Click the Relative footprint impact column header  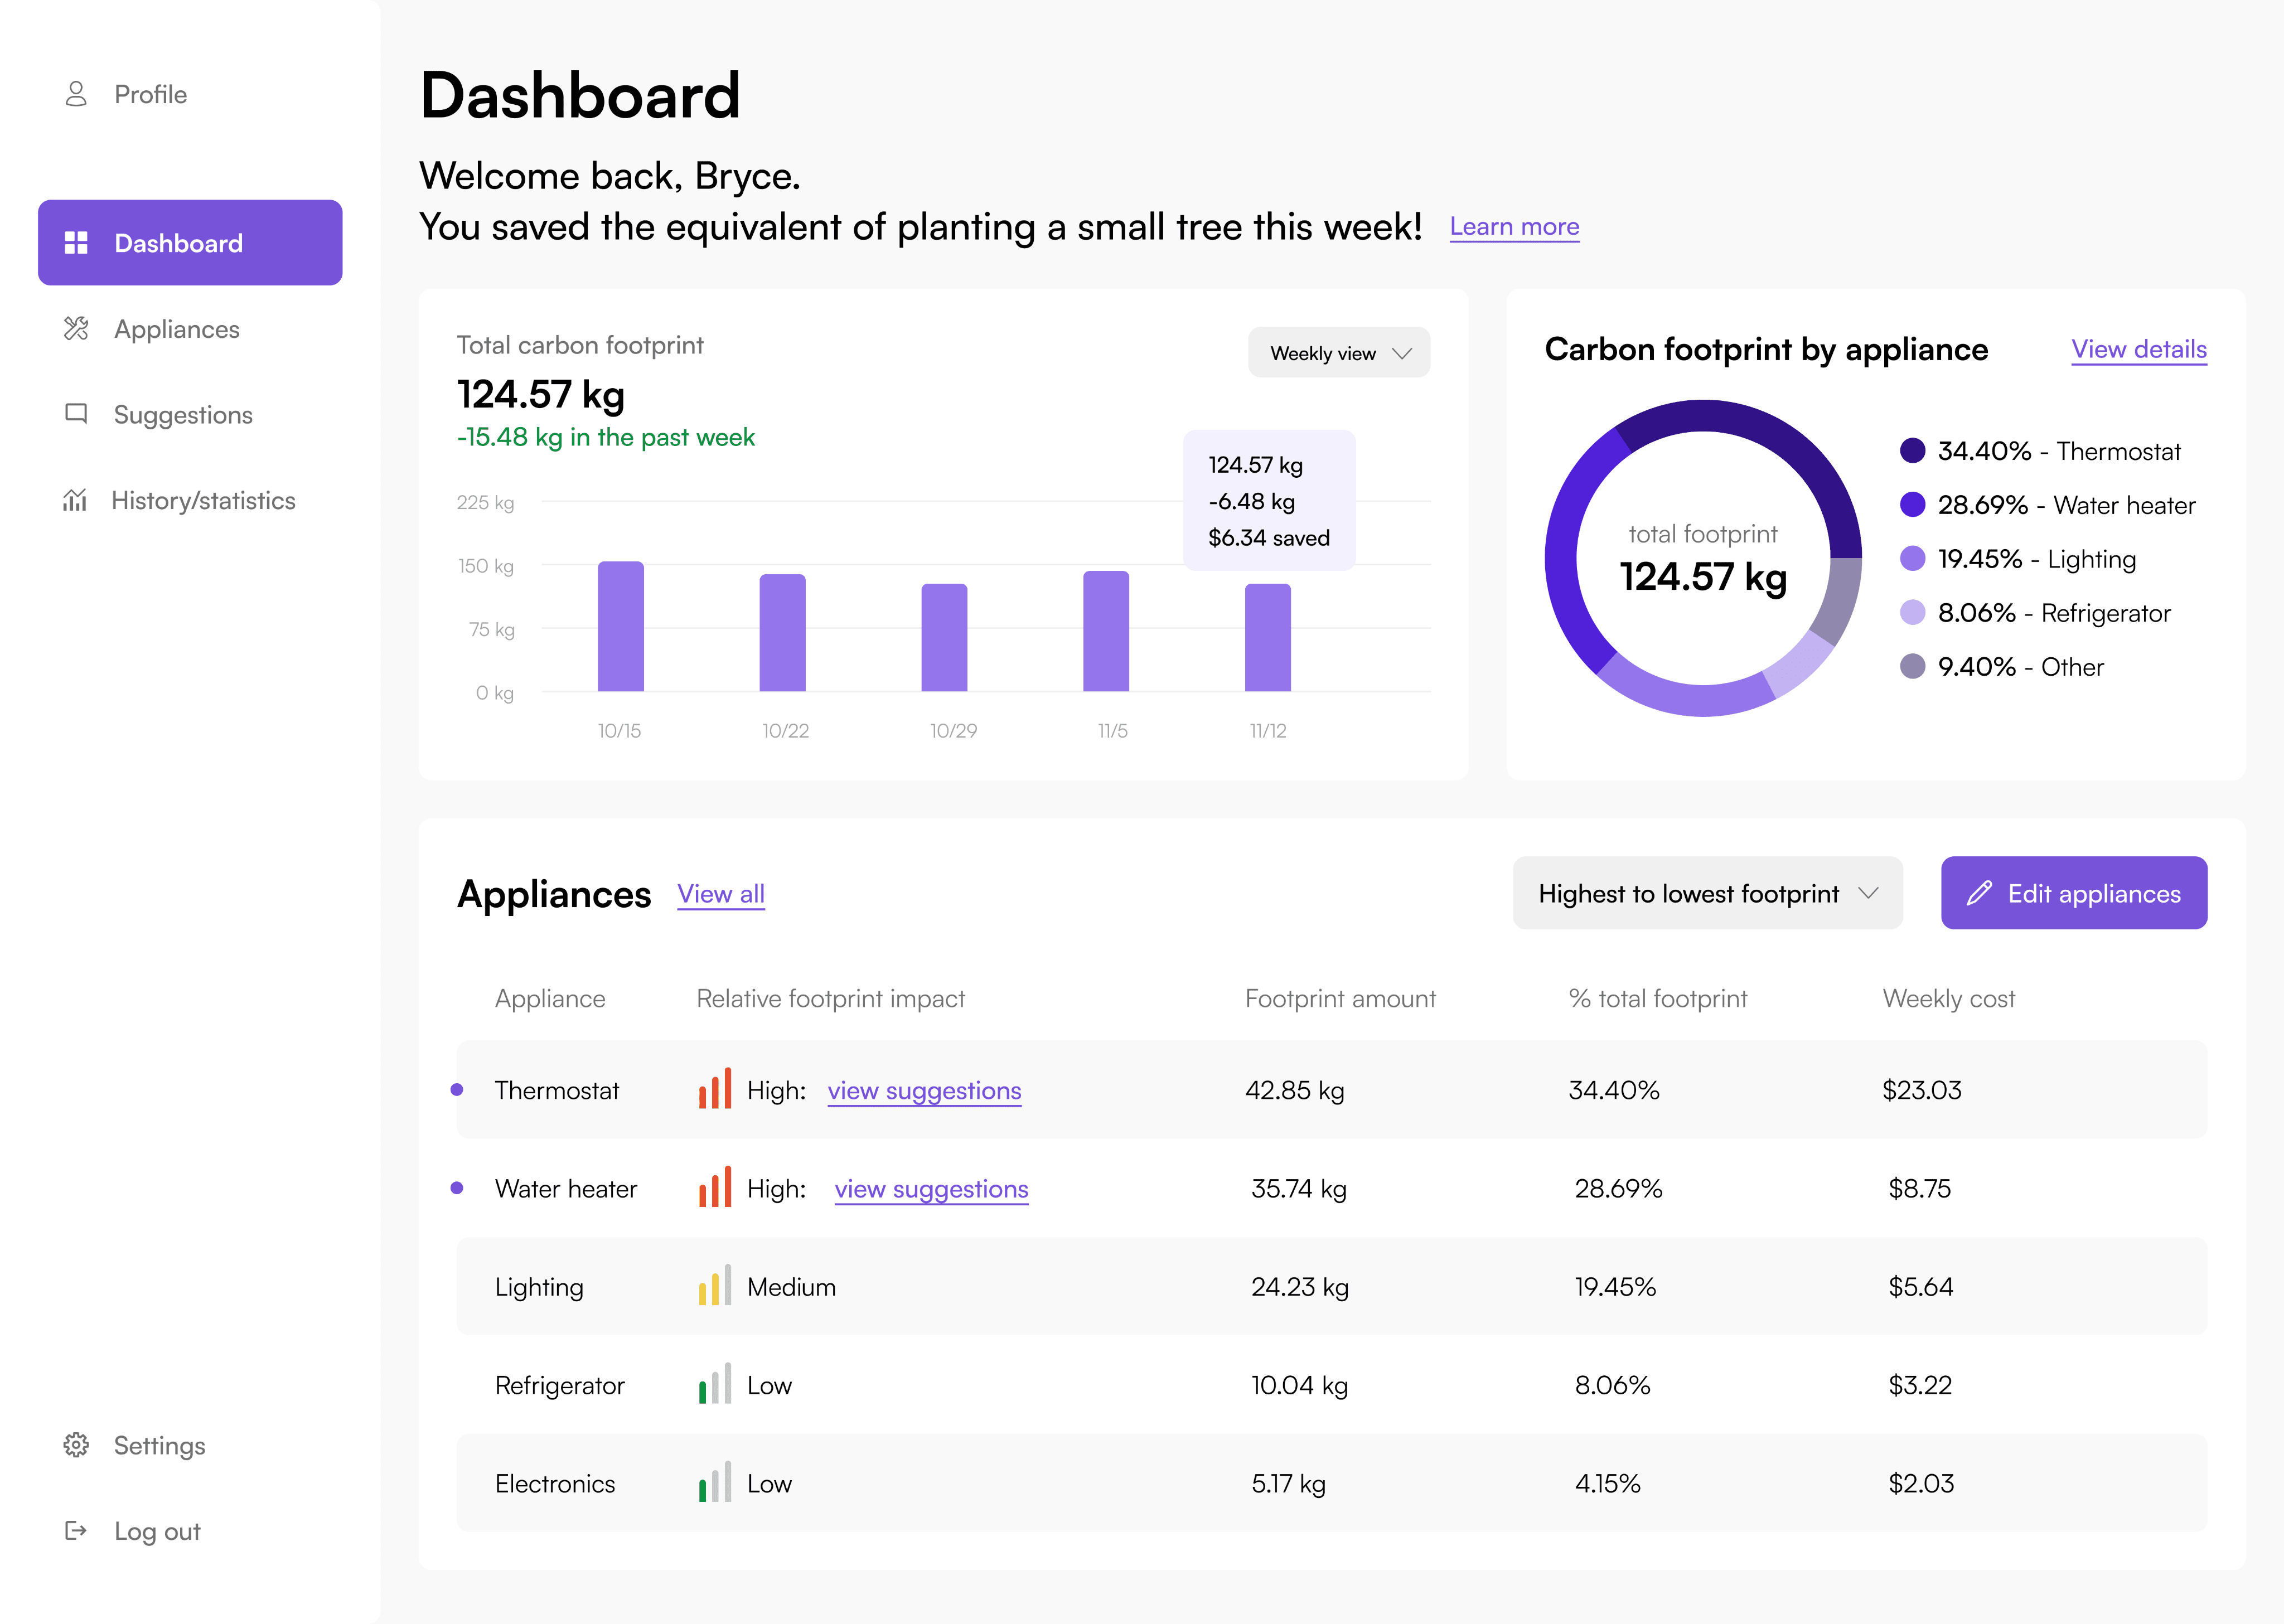pyautogui.click(x=831, y=998)
